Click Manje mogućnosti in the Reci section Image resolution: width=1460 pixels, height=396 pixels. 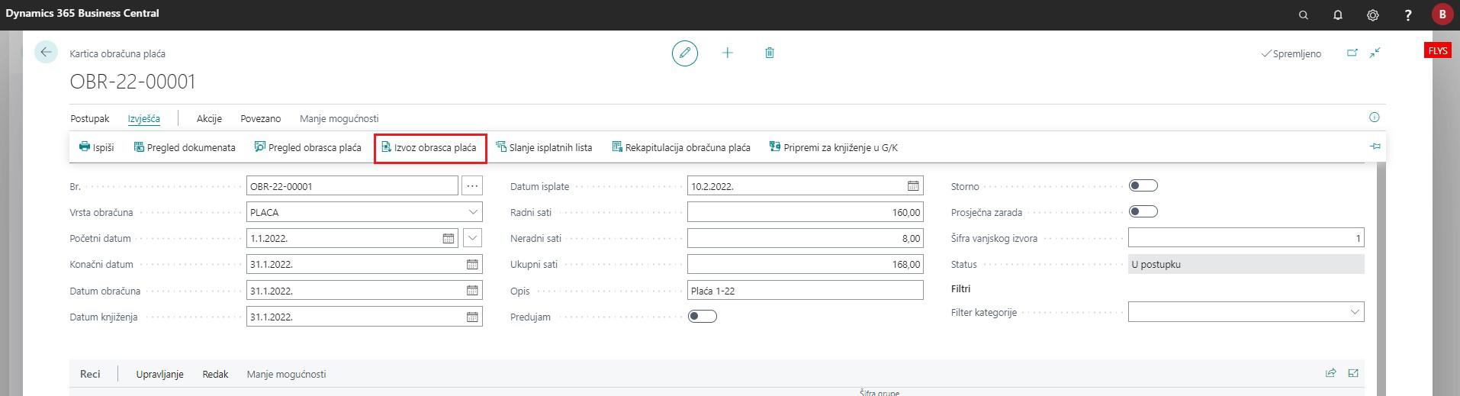point(287,374)
